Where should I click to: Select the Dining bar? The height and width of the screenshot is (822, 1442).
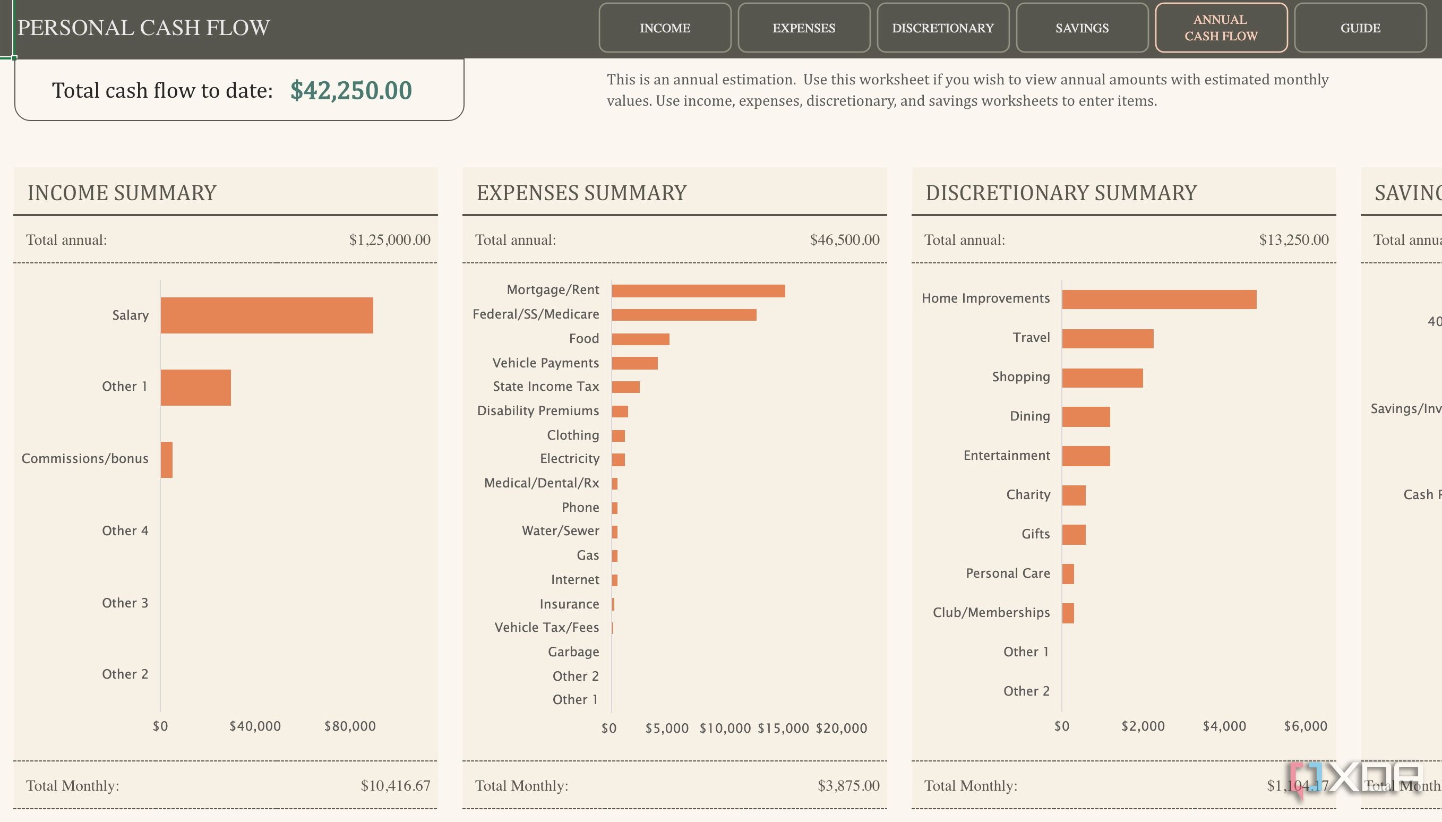point(1086,417)
